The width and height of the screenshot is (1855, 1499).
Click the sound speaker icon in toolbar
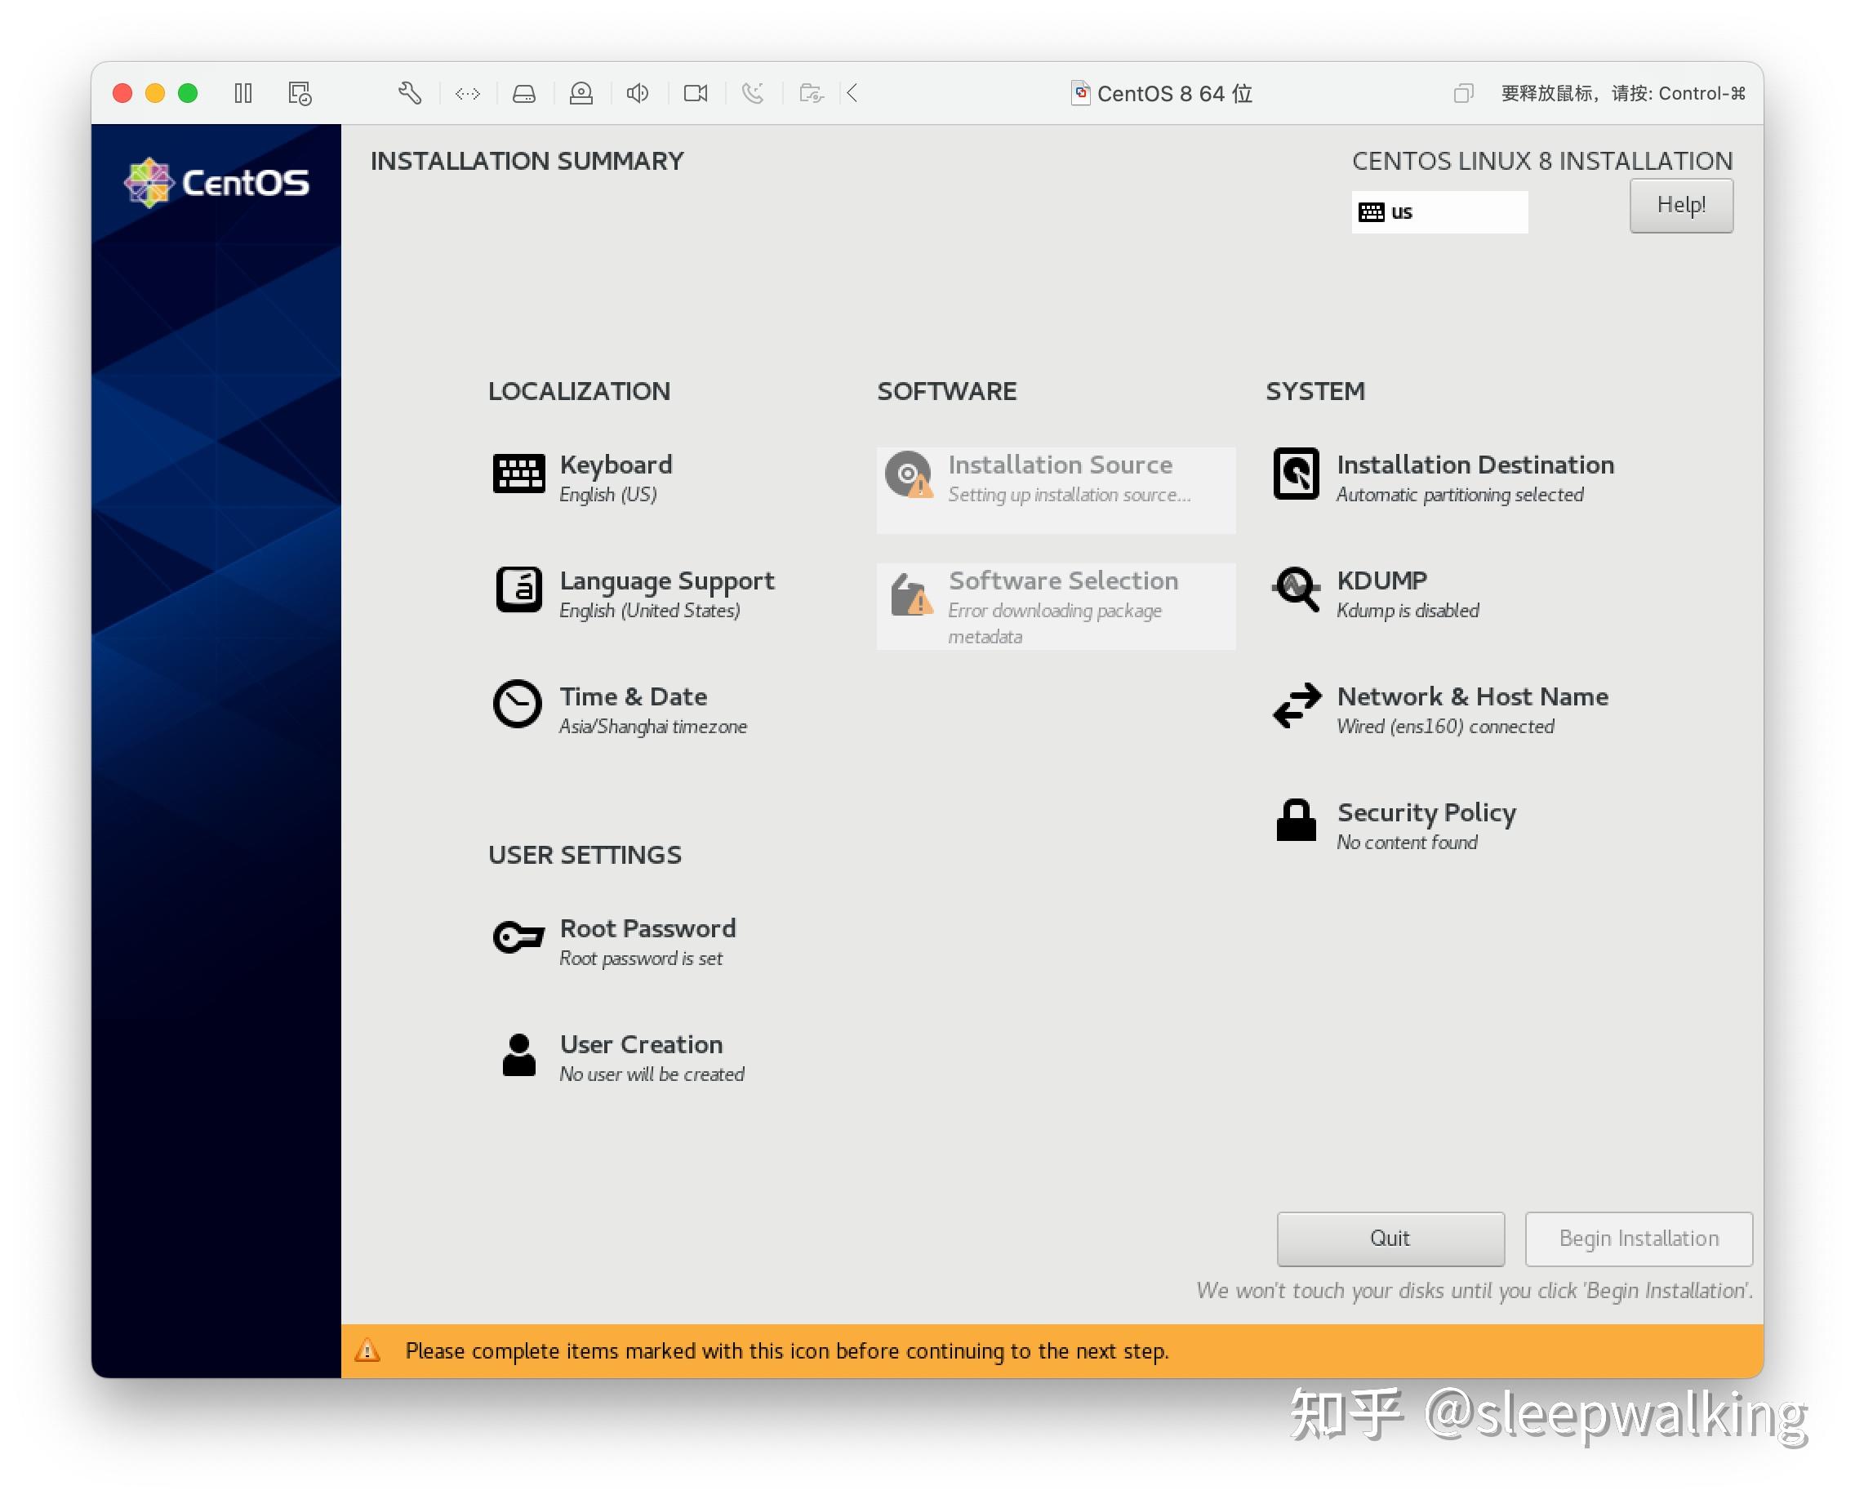tap(638, 93)
